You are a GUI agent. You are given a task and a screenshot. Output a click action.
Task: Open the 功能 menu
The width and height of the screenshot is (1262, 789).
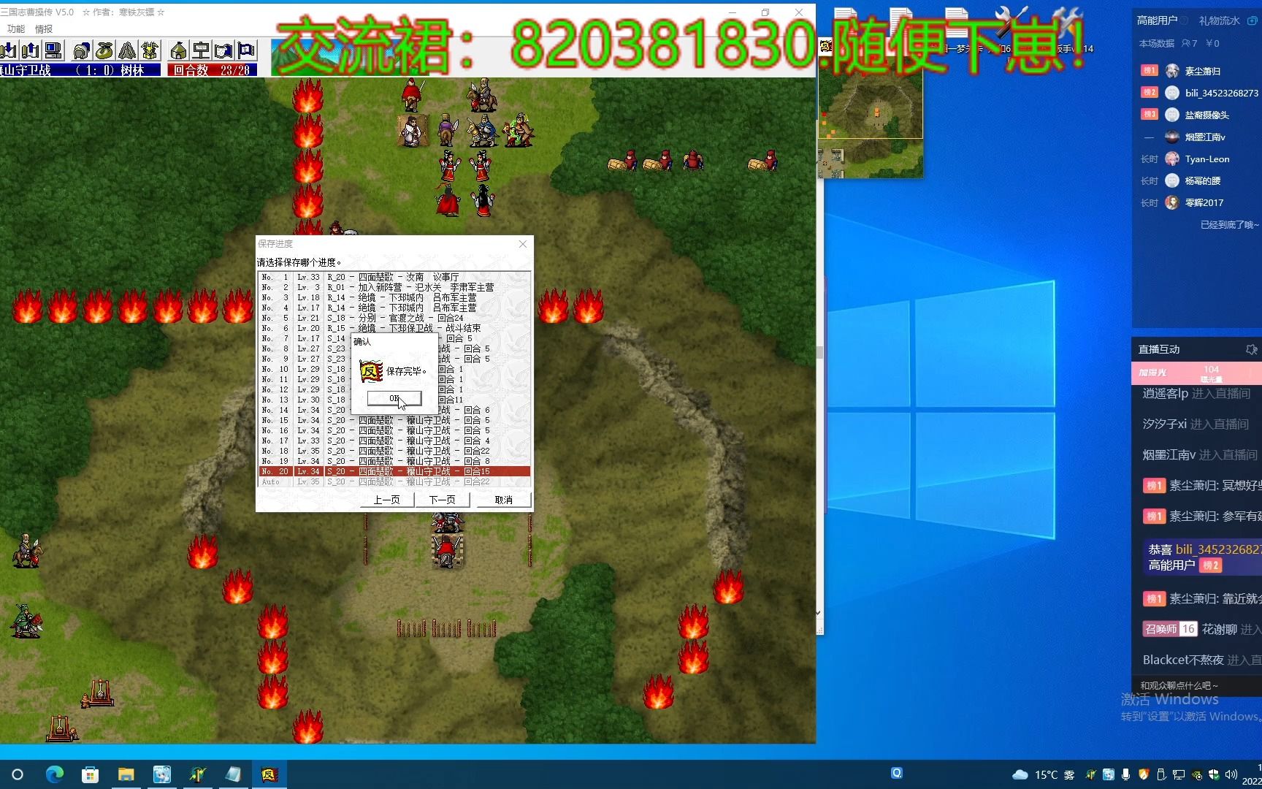tap(15, 29)
